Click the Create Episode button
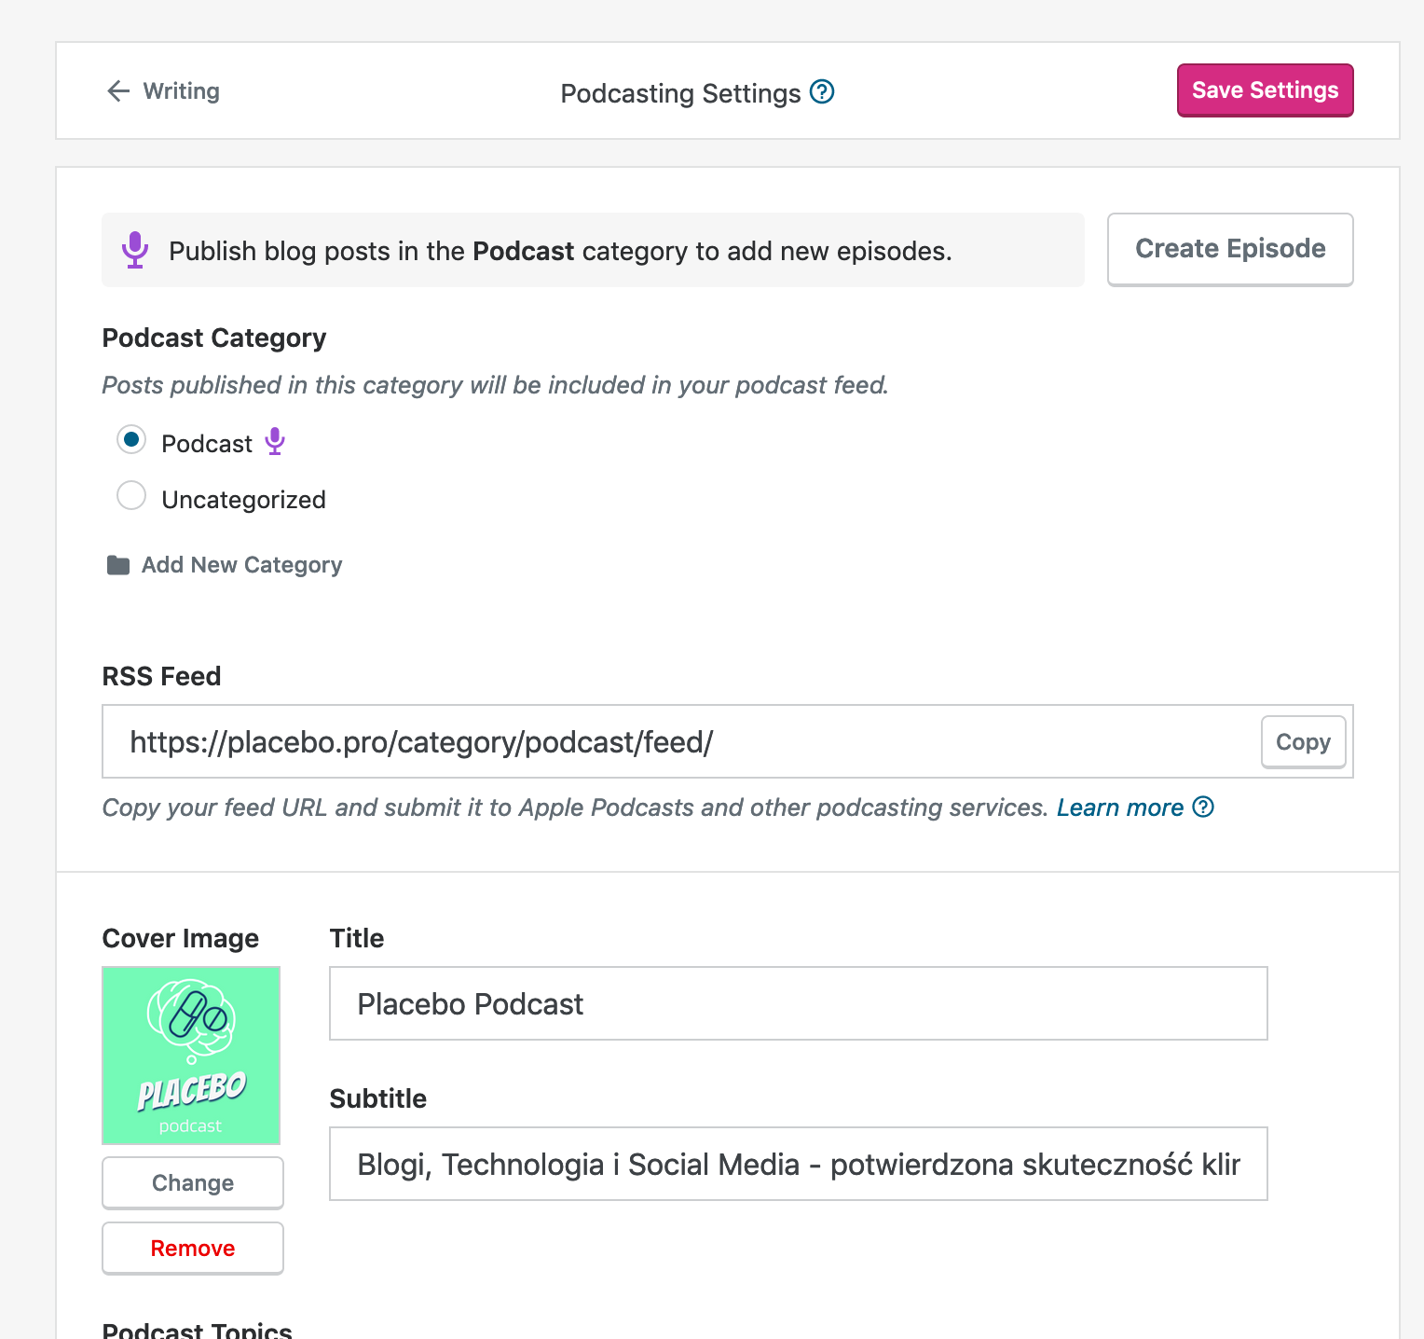The image size is (1424, 1339). coord(1229,249)
